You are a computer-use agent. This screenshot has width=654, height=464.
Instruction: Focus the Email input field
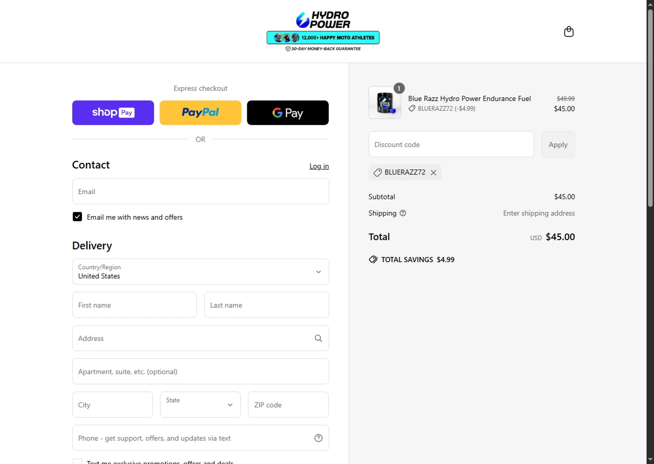click(x=201, y=191)
